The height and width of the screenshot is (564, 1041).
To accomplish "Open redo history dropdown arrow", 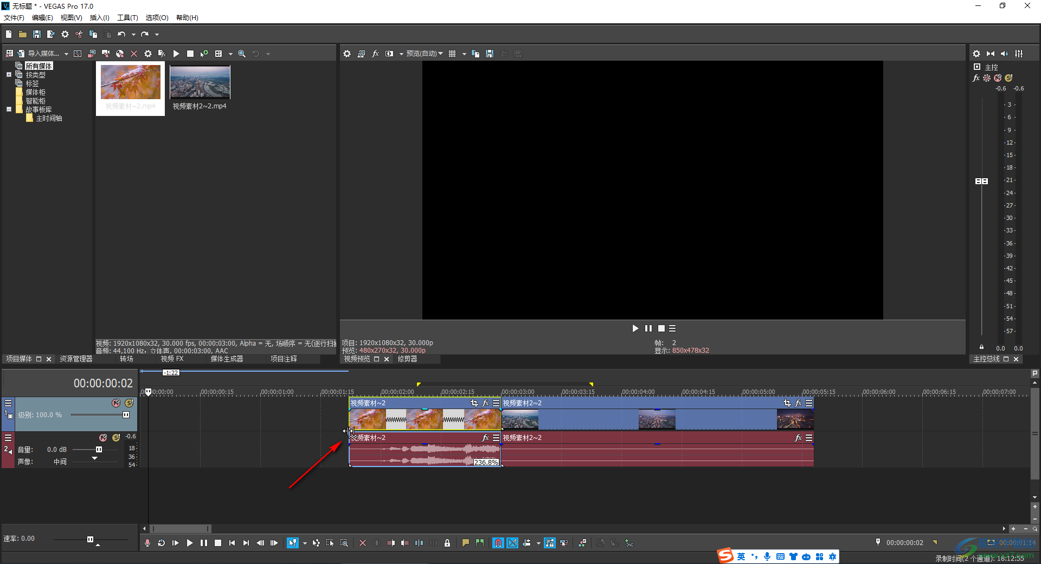I will pyautogui.click(x=157, y=35).
